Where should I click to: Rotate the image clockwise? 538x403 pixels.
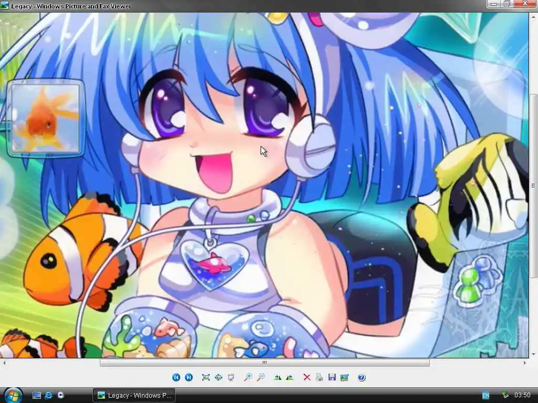click(x=277, y=377)
